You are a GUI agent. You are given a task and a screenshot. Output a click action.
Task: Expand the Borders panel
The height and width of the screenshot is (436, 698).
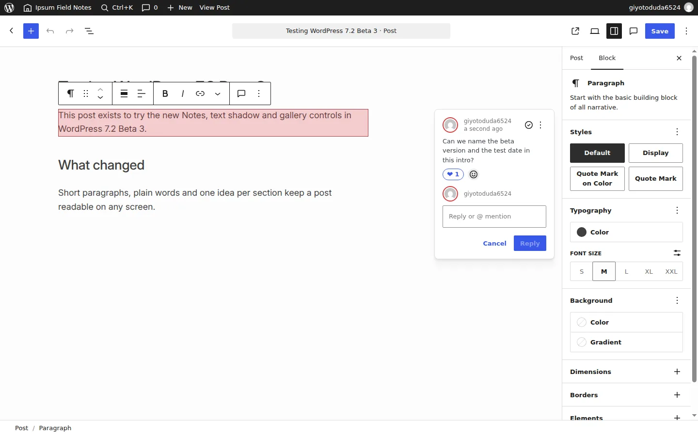point(626,395)
